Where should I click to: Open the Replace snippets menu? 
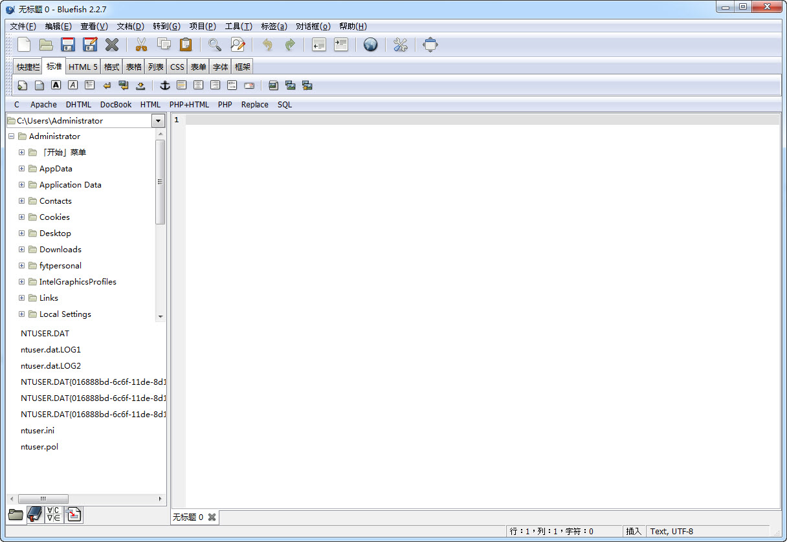[x=255, y=105]
